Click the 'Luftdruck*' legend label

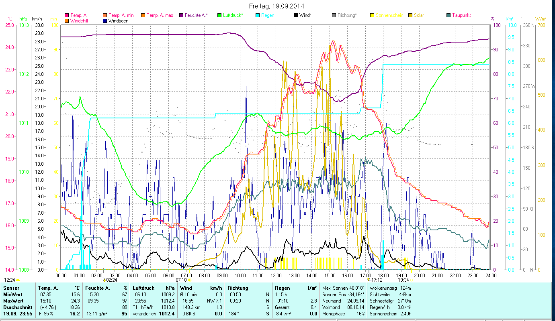[x=233, y=16]
